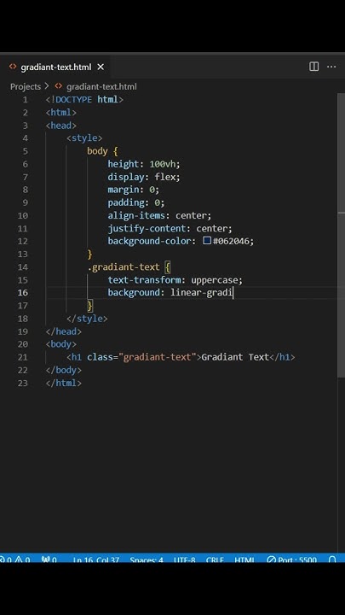Image resolution: width=345 pixels, height=615 pixels.
Task: Click the <!DOCTYPE html> line
Action: tap(84, 100)
